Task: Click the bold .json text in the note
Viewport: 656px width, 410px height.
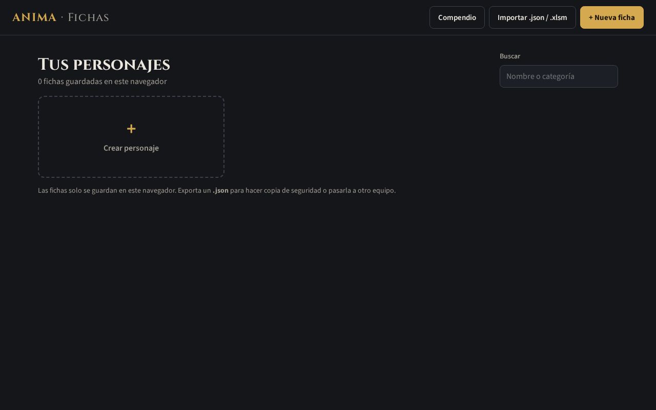Action: 220,191
